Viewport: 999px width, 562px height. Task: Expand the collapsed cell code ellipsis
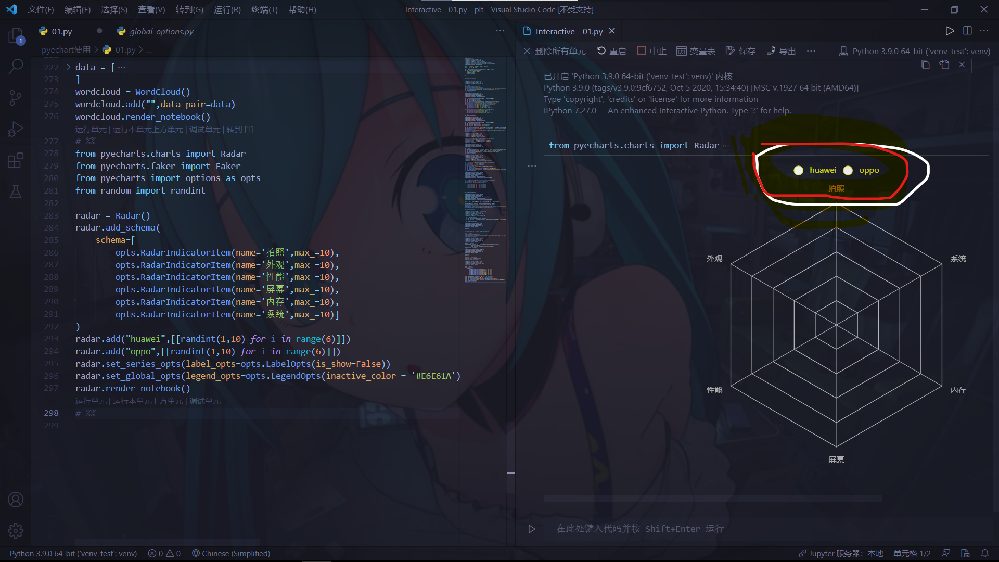point(726,146)
